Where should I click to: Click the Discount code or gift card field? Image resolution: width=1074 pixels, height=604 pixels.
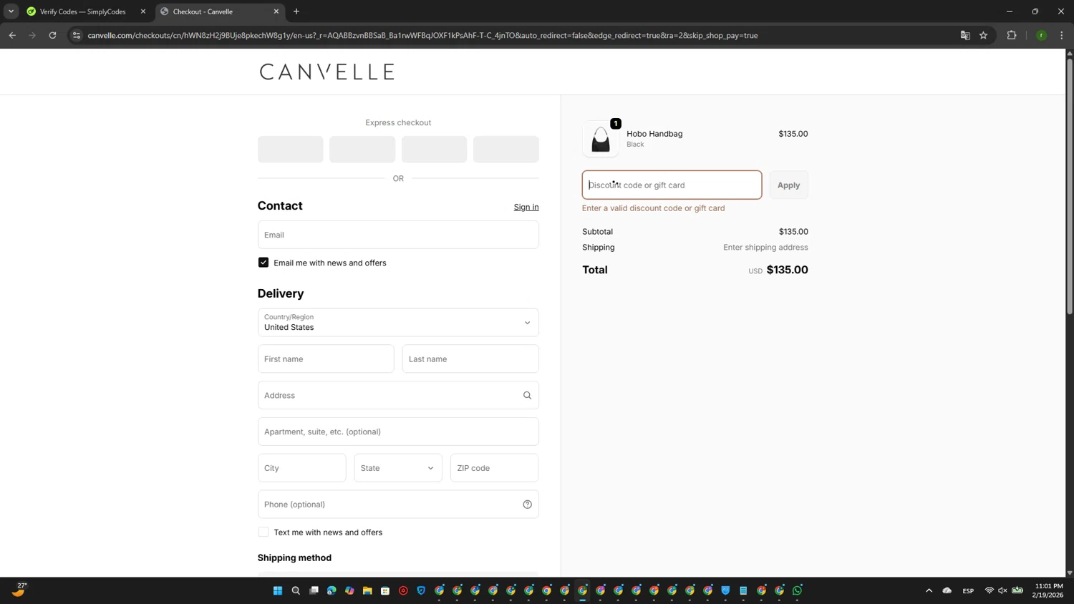[x=672, y=185]
